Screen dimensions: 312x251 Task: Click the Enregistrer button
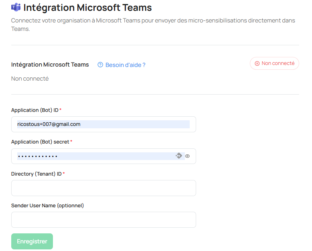click(32, 241)
